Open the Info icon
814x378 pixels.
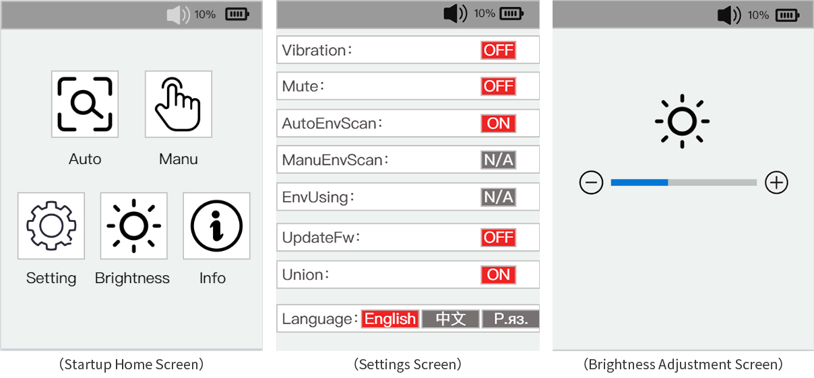click(216, 226)
